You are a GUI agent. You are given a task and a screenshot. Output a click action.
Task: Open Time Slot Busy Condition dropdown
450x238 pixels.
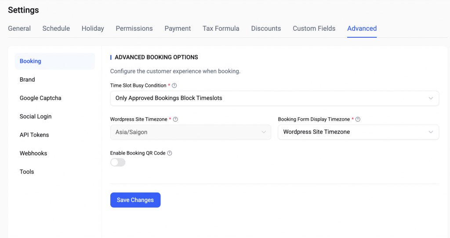pyautogui.click(x=274, y=98)
